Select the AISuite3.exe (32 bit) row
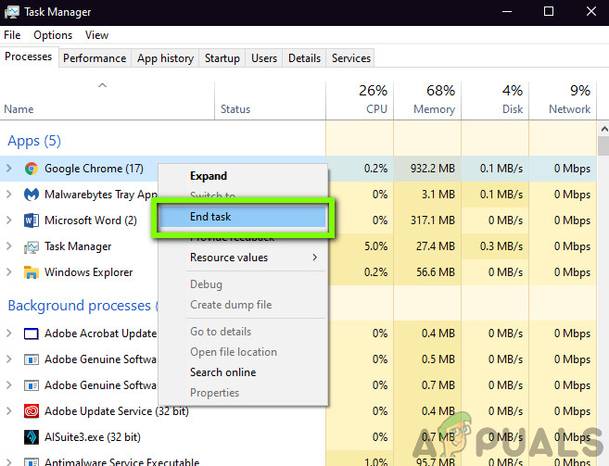 click(298, 437)
